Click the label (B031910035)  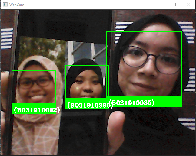pos(132,103)
